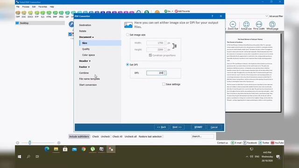Open Chrome from the taskbar

point(84,149)
